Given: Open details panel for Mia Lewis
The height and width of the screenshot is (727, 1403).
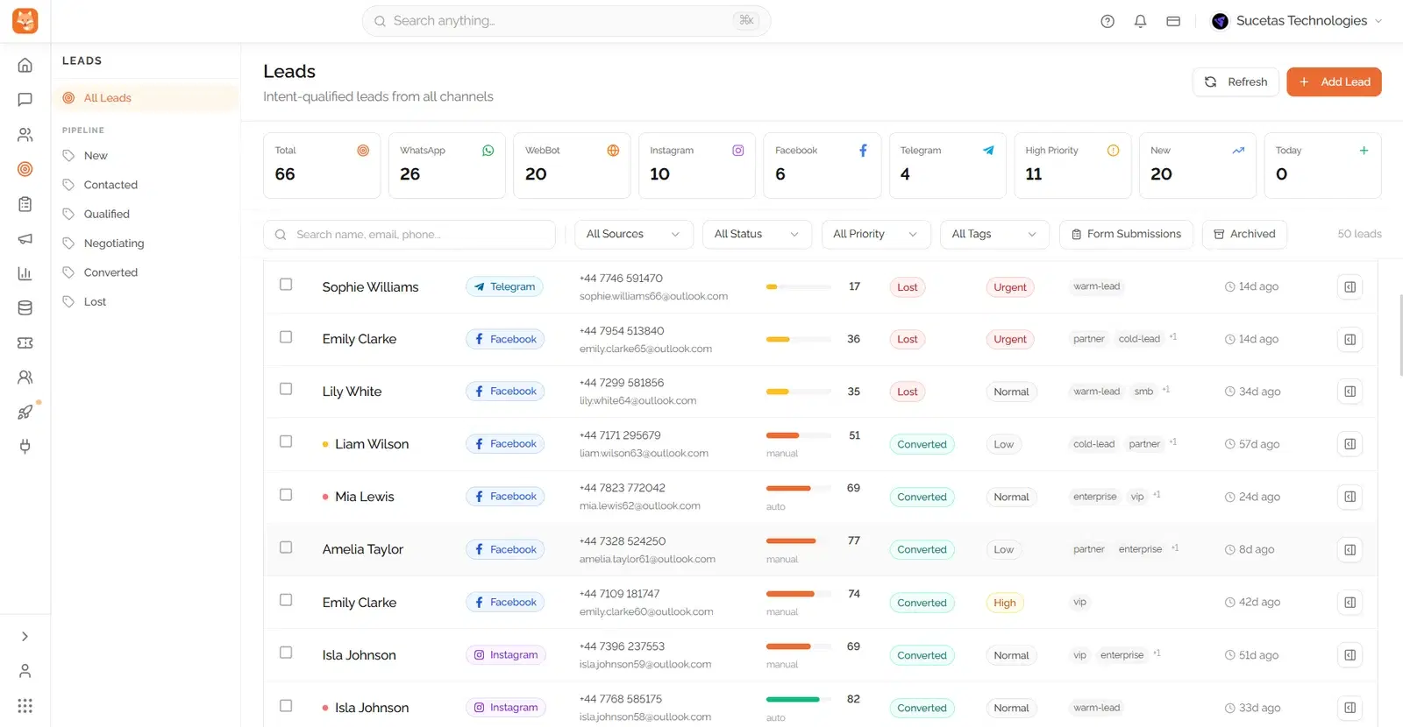Looking at the screenshot, I should point(1350,497).
